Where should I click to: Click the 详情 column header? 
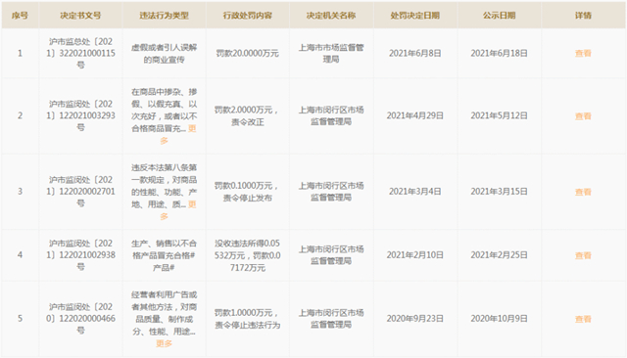click(583, 16)
